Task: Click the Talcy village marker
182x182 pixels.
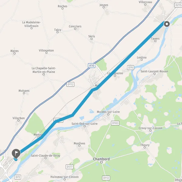Action: point(58,32)
